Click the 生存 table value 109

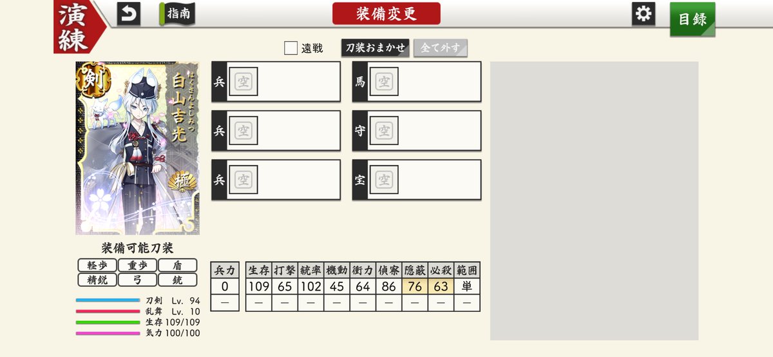259,287
